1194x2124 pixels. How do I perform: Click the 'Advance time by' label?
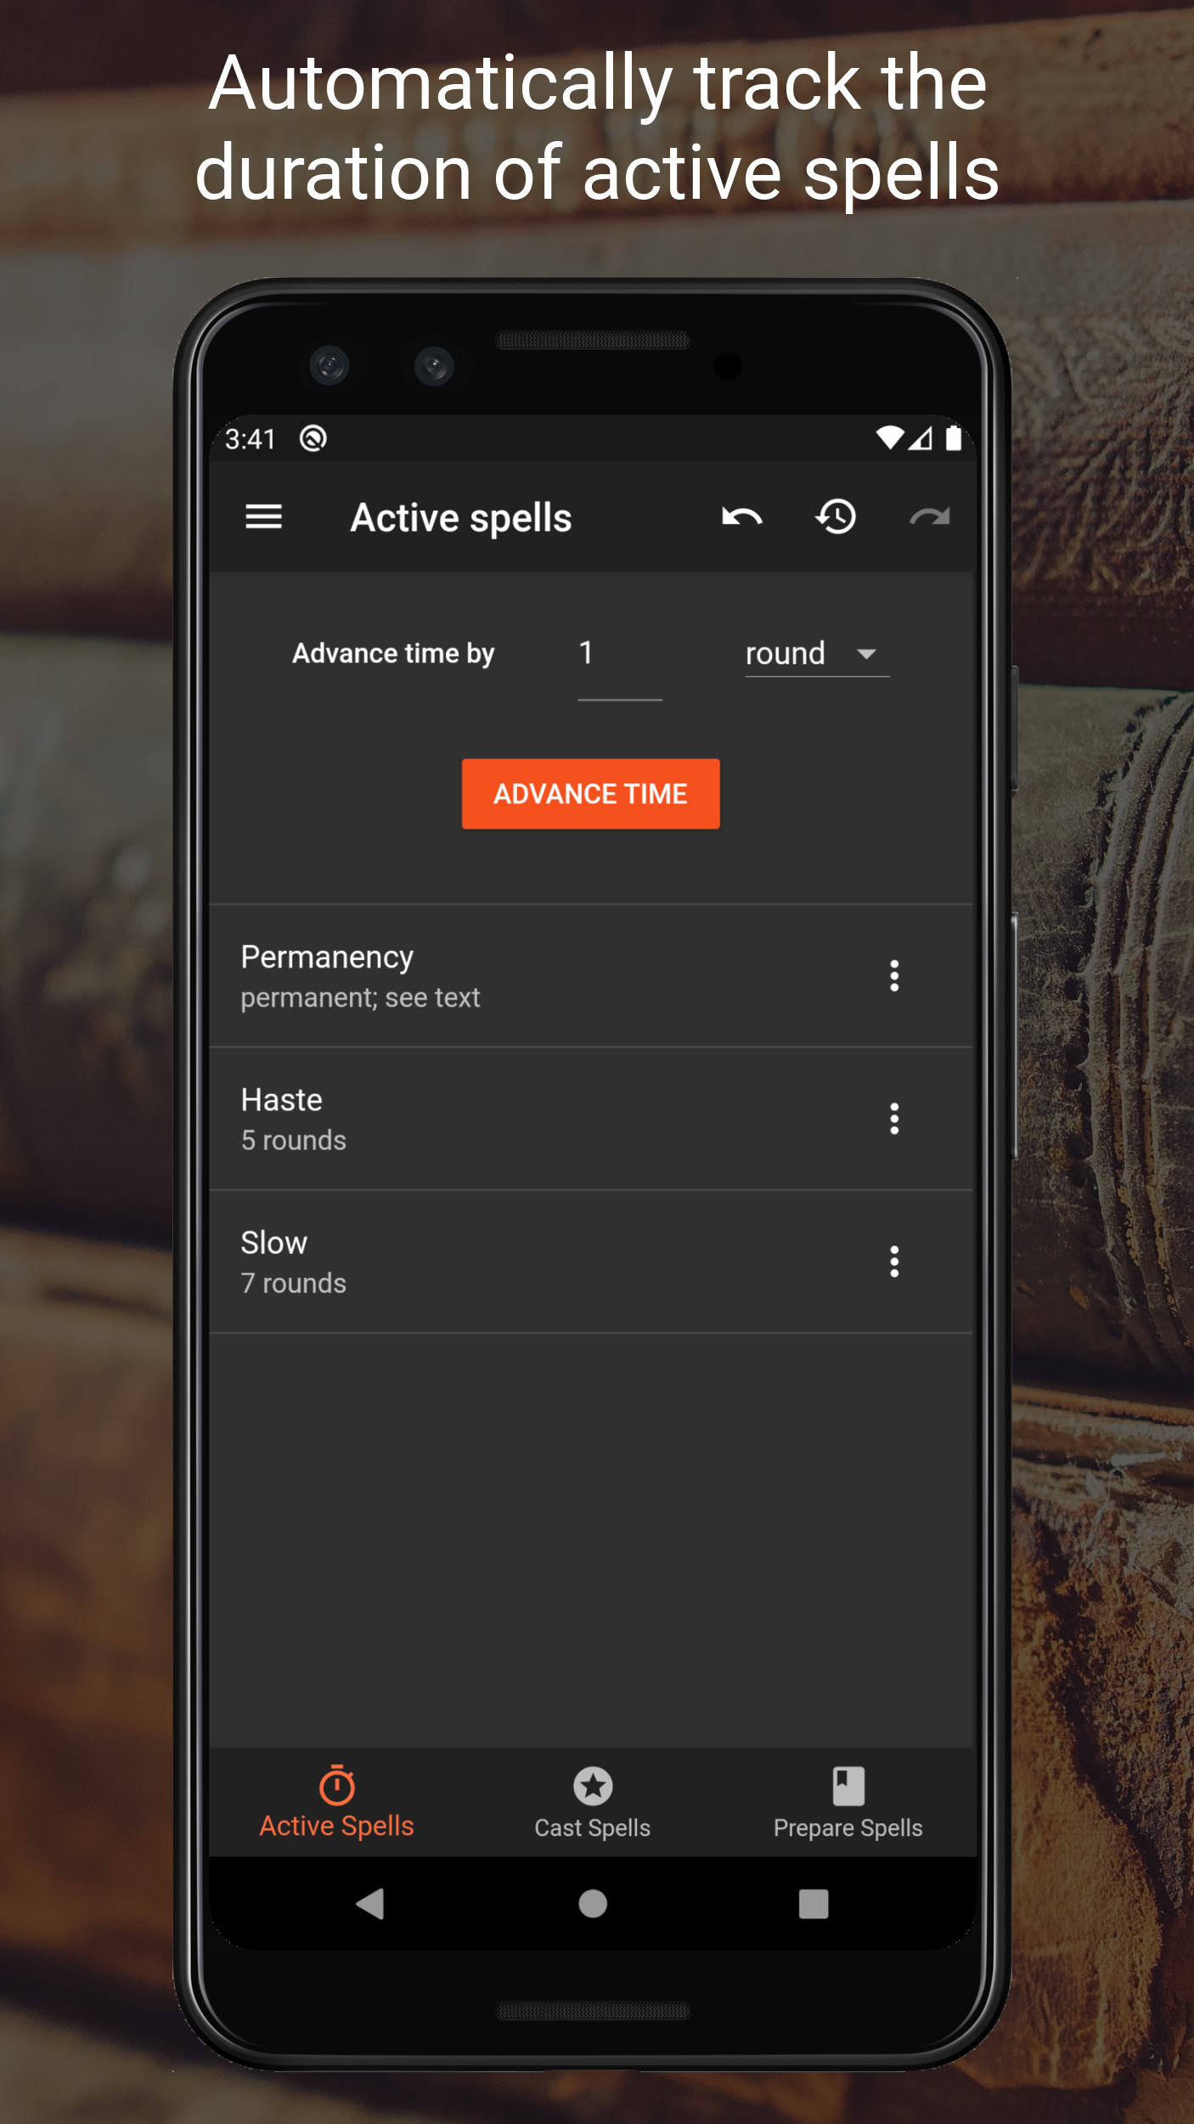point(393,653)
